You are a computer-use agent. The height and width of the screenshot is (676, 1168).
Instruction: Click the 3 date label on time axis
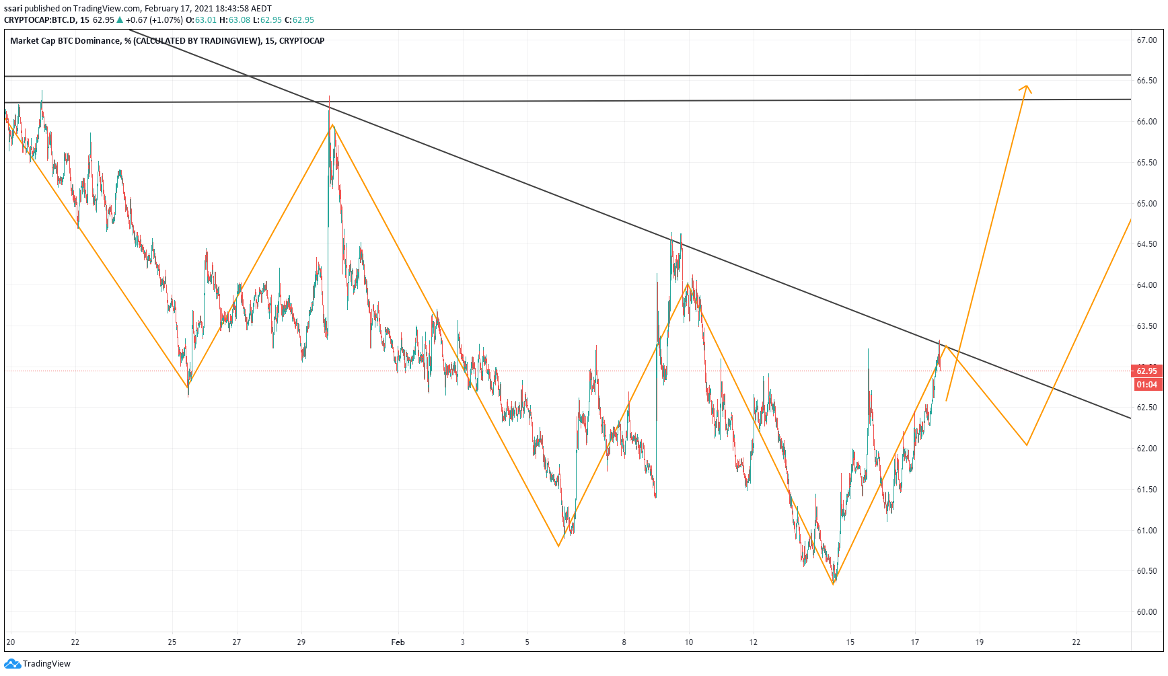pos(463,642)
